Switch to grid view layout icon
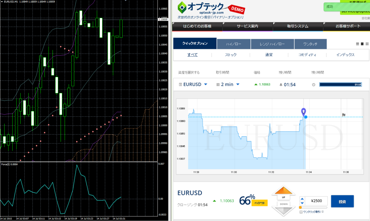The height and width of the screenshot is (221, 370). coord(367,44)
